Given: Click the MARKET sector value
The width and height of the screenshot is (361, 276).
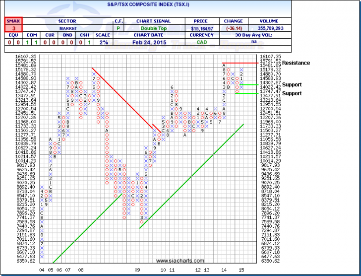Looking at the screenshot, I should (66, 29).
